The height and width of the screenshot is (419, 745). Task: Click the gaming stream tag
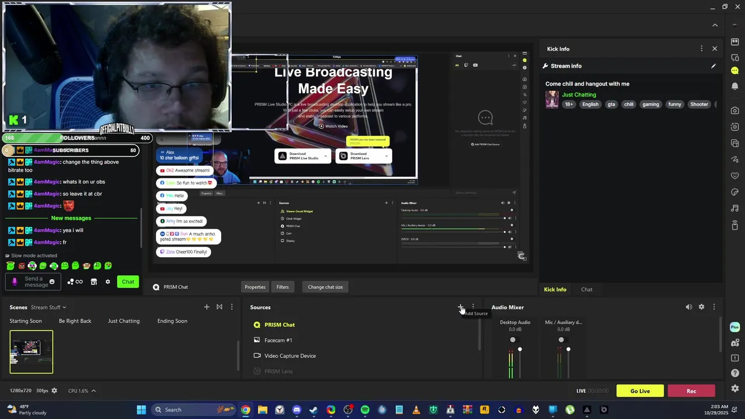coord(651,104)
